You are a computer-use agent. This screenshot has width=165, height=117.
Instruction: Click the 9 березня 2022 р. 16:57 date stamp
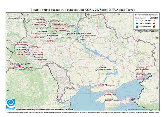(17, 18)
